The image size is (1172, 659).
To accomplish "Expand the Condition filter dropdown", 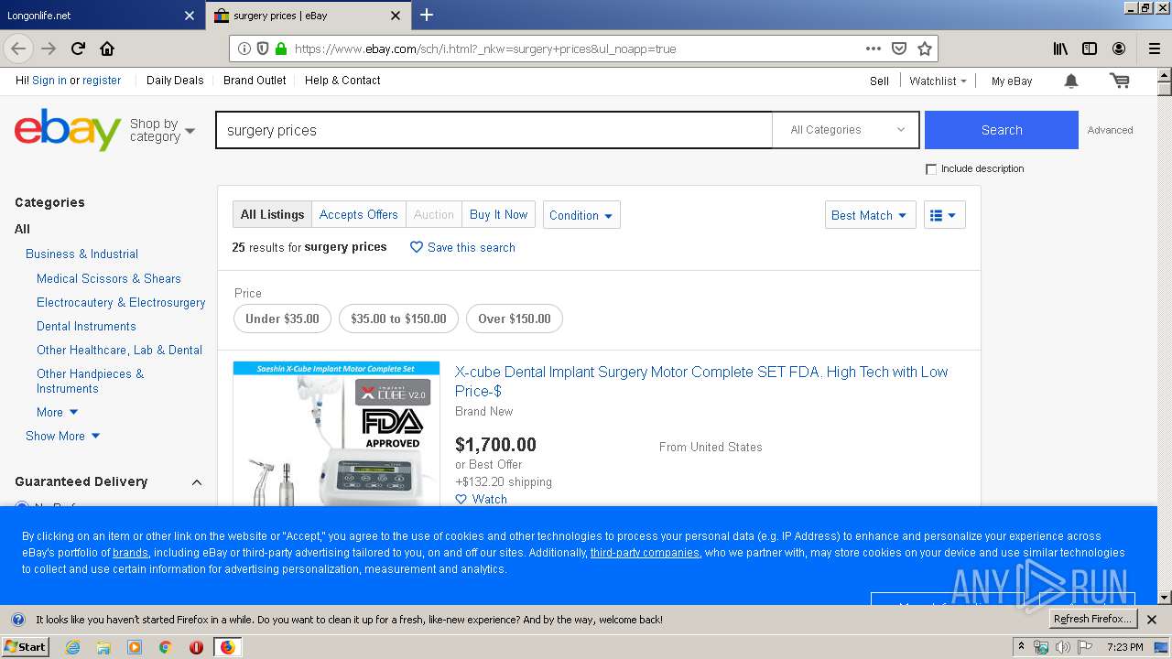I will click(581, 215).
